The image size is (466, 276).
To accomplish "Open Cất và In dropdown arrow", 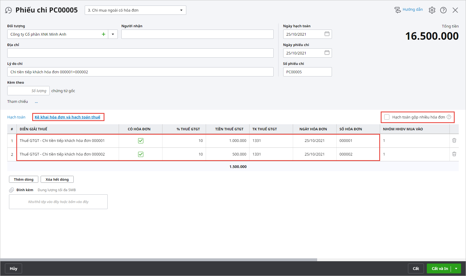I will (456, 268).
